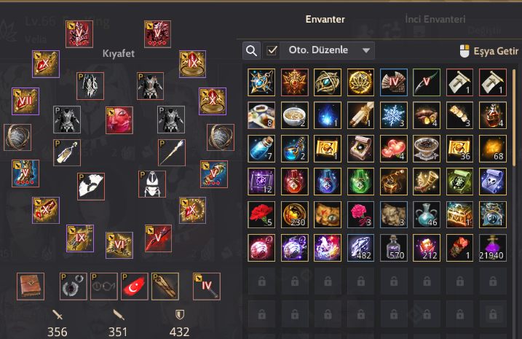The height and width of the screenshot is (339, 522).
Task: Toggle the Oto. Düzenle checkbox
Action: tap(272, 50)
